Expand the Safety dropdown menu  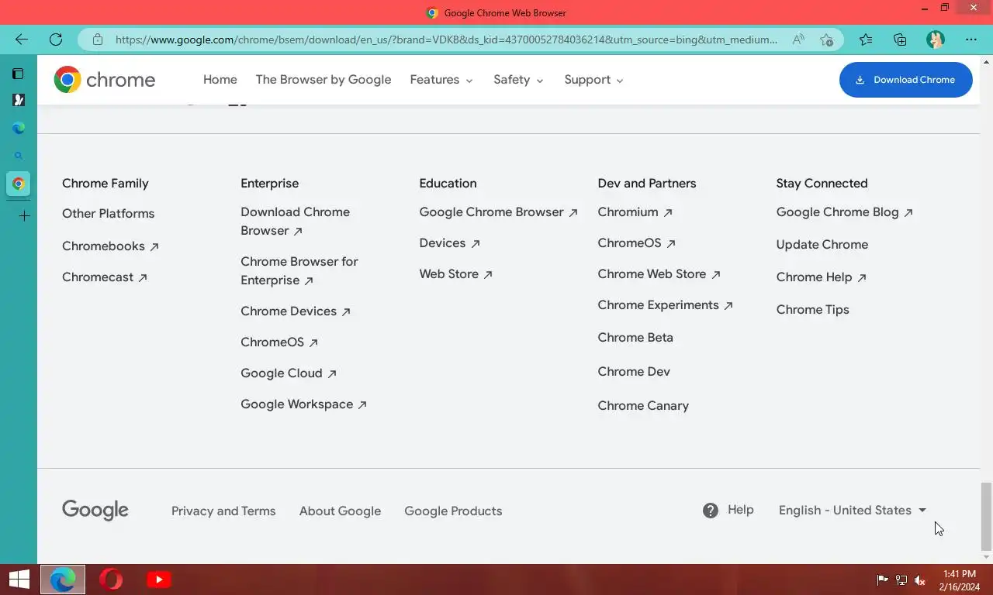pyautogui.click(x=518, y=80)
